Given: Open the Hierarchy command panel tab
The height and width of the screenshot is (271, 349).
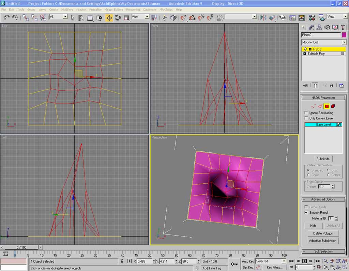Looking at the screenshot, I should coord(319,27).
